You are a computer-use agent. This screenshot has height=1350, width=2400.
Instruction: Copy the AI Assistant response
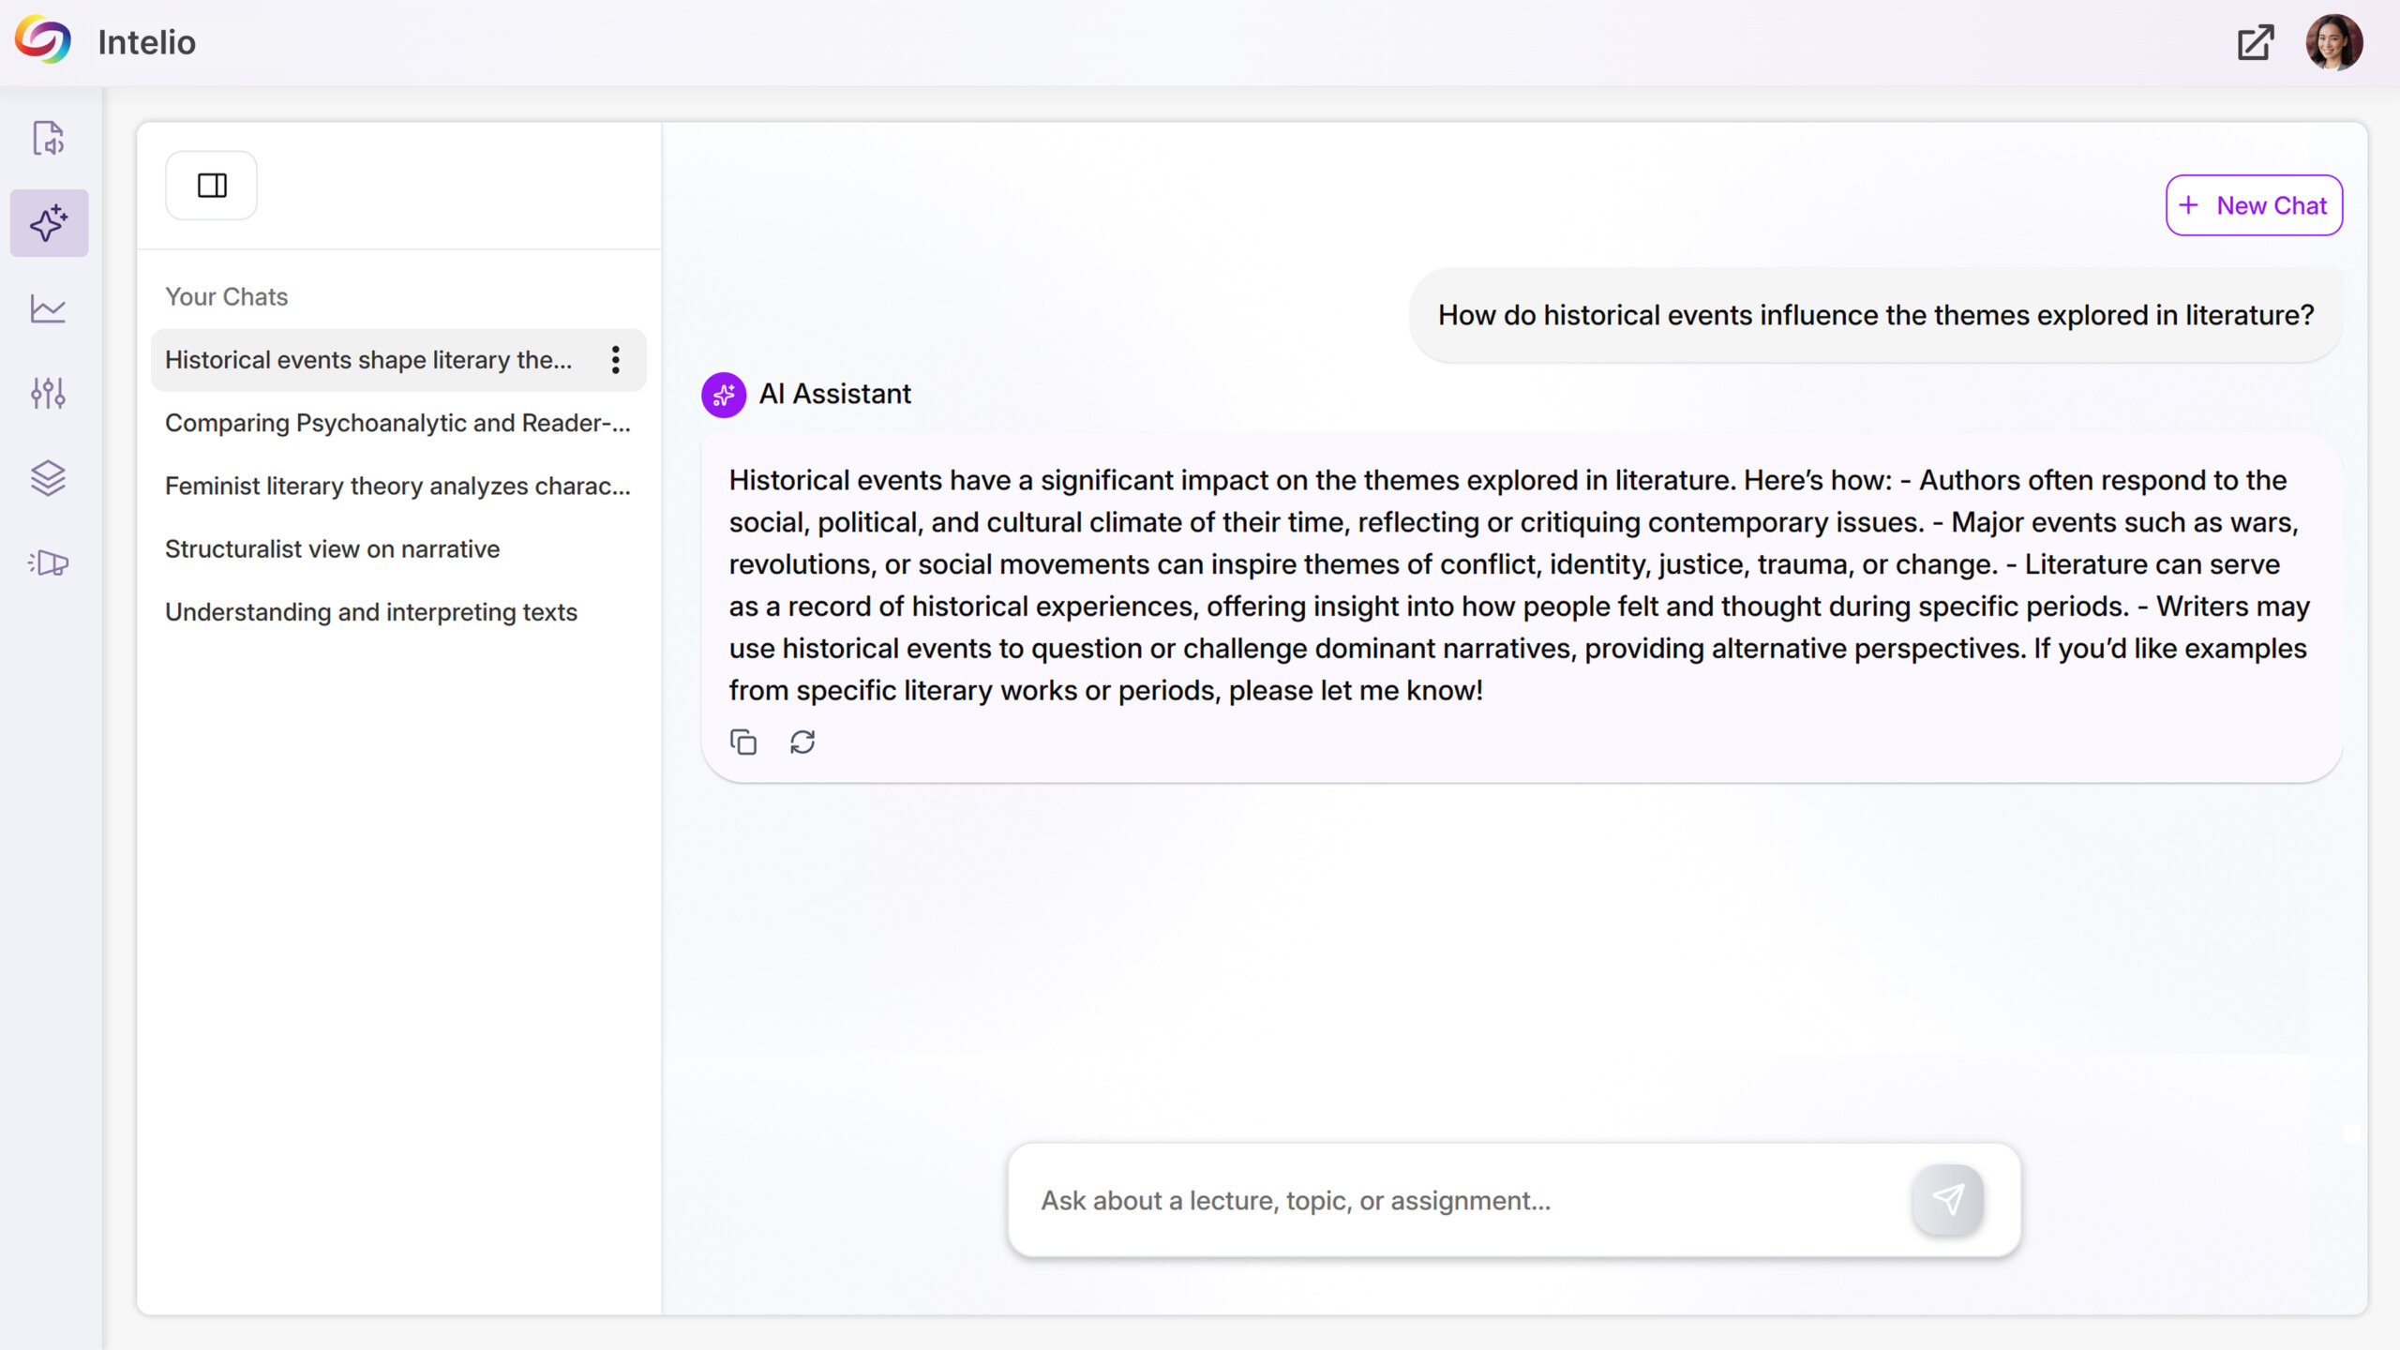[743, 742]
